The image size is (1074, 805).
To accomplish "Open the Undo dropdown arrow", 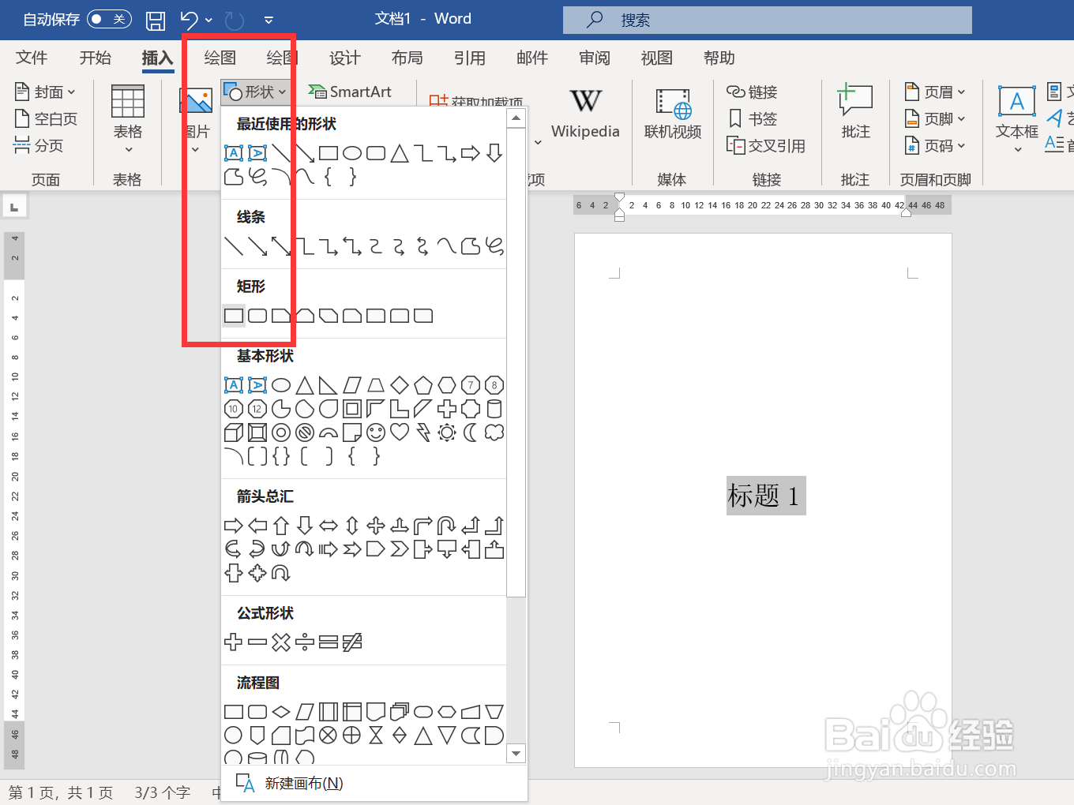I will coord(209,20).
